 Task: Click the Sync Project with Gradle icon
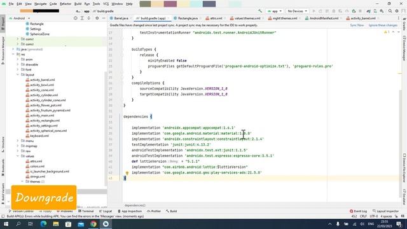click(x=368, y=11)
